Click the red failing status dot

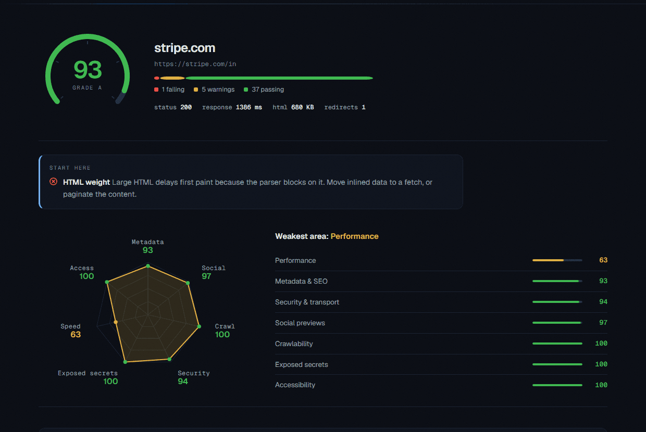point(156,90)
